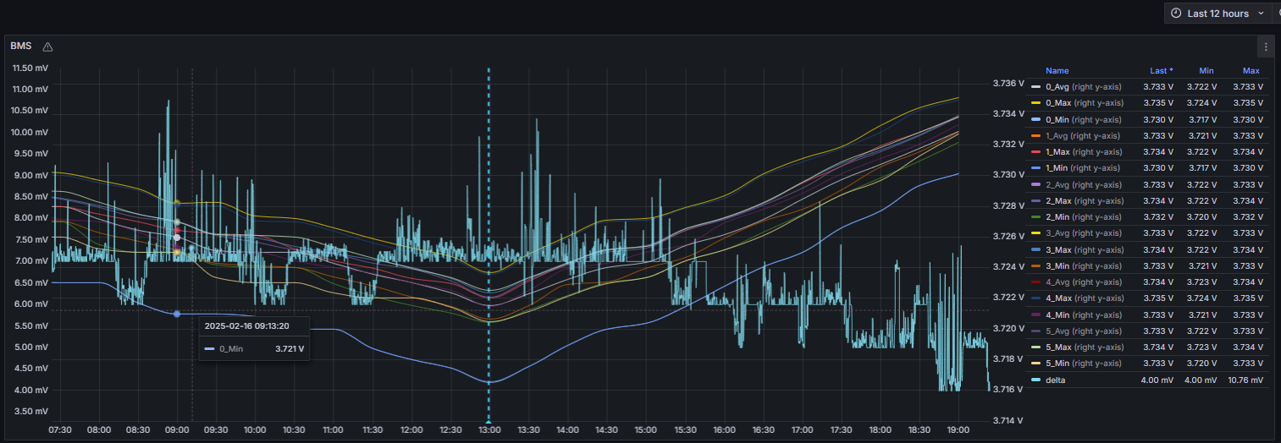Sort legend by Name column header
Screen dimensions: 1281x443
(x=1057, y=71)
